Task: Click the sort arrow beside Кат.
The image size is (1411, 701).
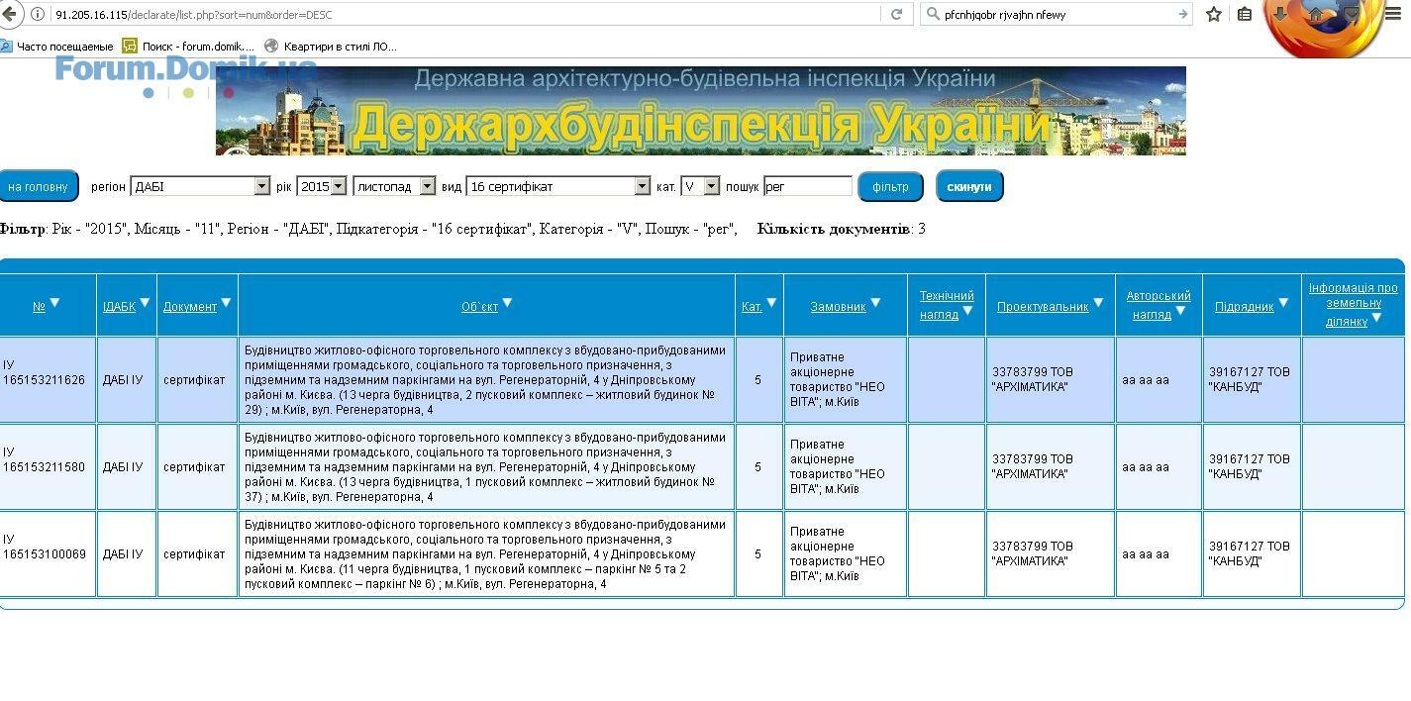Action: [x=771, y=303]
